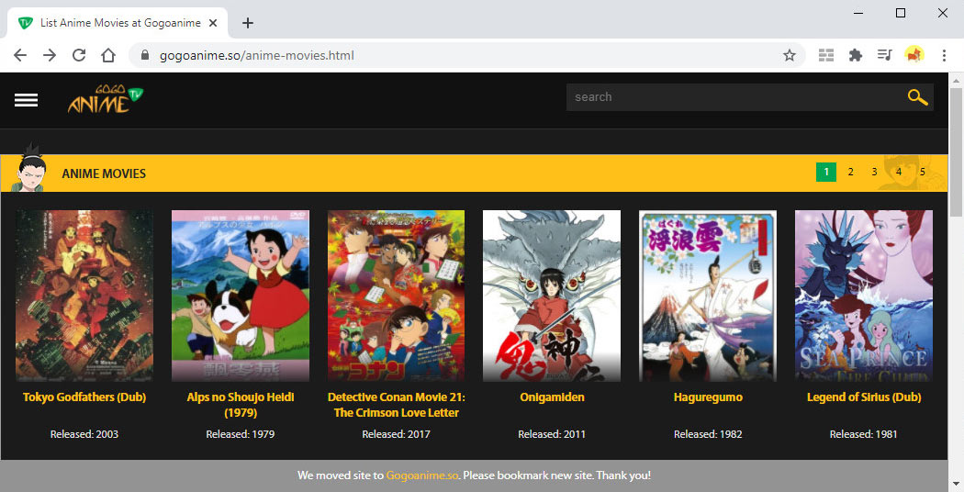The height and width of the screenshot is (492, 964).
Task: Click the yellow search magnifier icon
Action: pos(917,97)
